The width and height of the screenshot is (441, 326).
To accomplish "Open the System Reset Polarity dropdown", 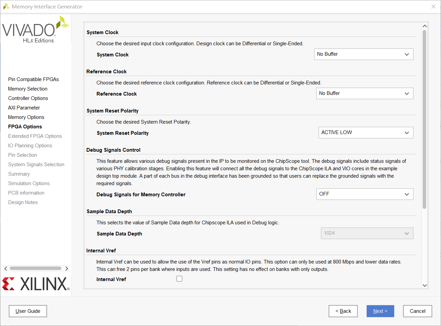I will (366, 133).
